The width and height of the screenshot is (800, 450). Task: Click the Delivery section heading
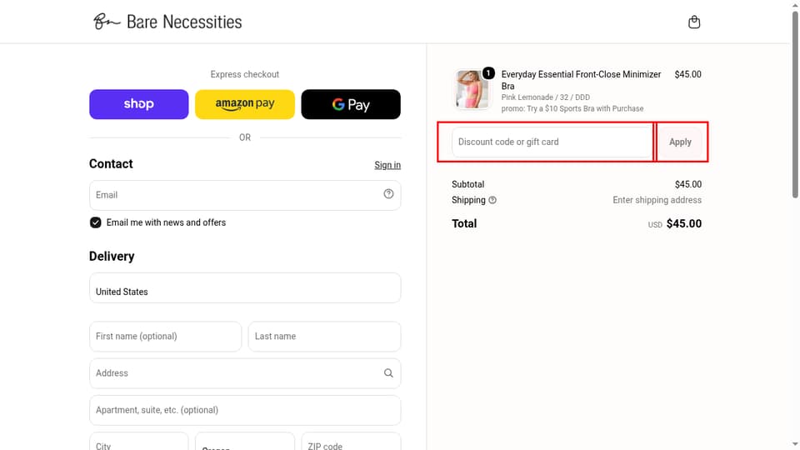click(112, 256)
